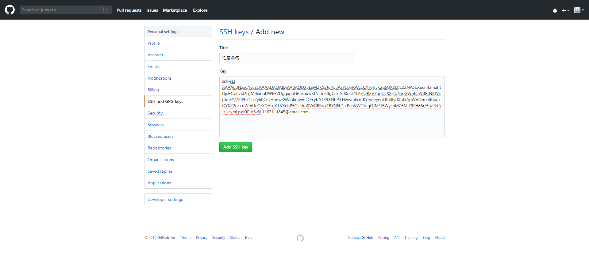Select SSH and GPG keys sidebar item
This screenshot has width=589, height=275.
[x=178, y=101]
